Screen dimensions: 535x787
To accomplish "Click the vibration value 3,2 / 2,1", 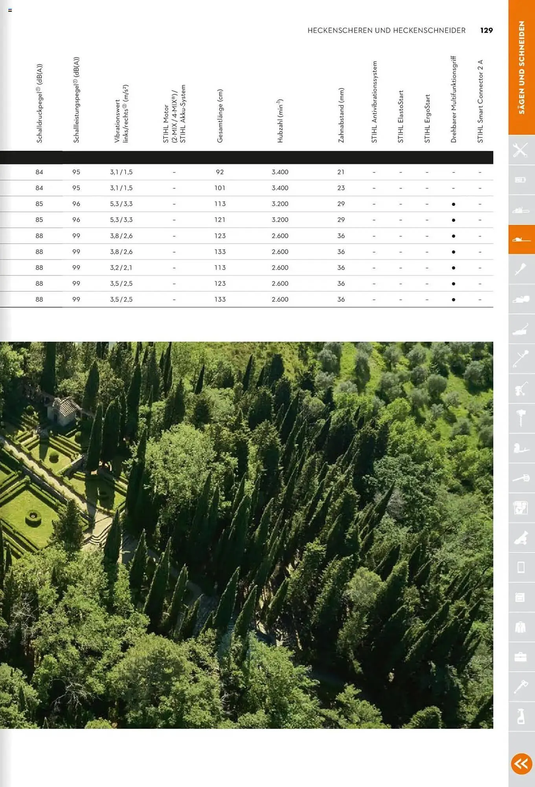I will tap(121, 268).
